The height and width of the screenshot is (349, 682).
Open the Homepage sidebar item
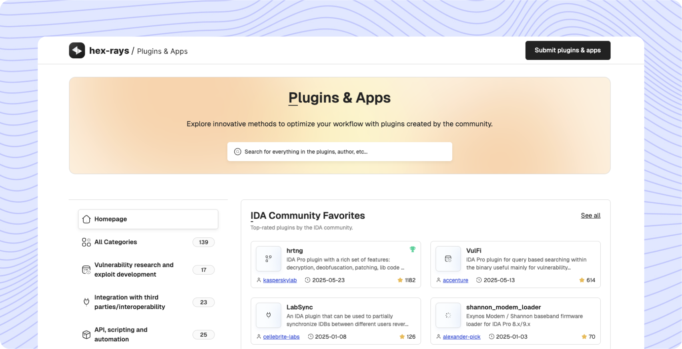(148, 219)
